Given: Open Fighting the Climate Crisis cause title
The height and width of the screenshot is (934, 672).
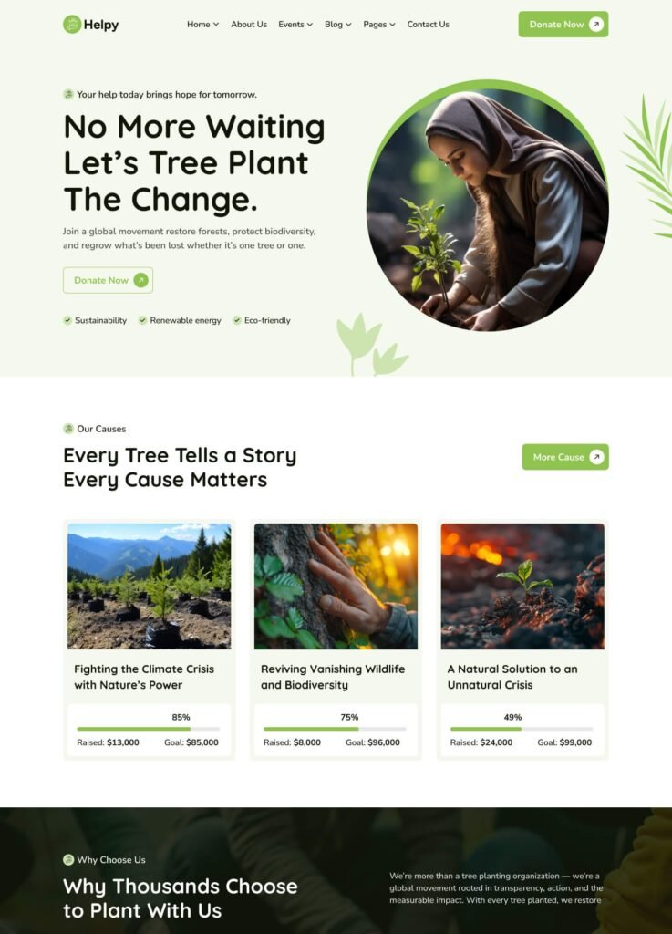Looking at the screenshot, I should (x=144, y=677).
